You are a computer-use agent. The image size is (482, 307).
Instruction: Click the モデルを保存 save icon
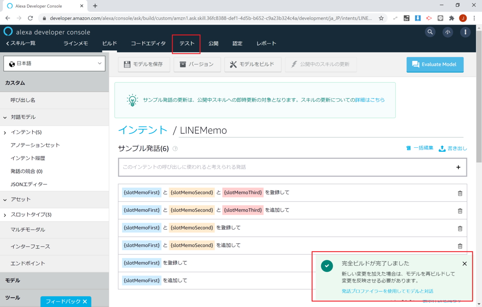[127, 65]
